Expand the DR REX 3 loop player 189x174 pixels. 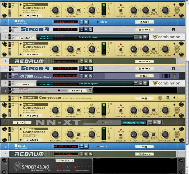click(5, 22)
